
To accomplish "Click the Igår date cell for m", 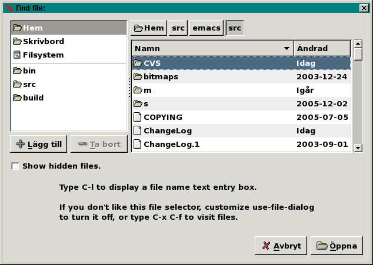I will [305, 90].
